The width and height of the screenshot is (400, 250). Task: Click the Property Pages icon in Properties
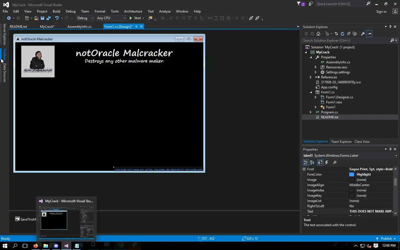[335, 162]
